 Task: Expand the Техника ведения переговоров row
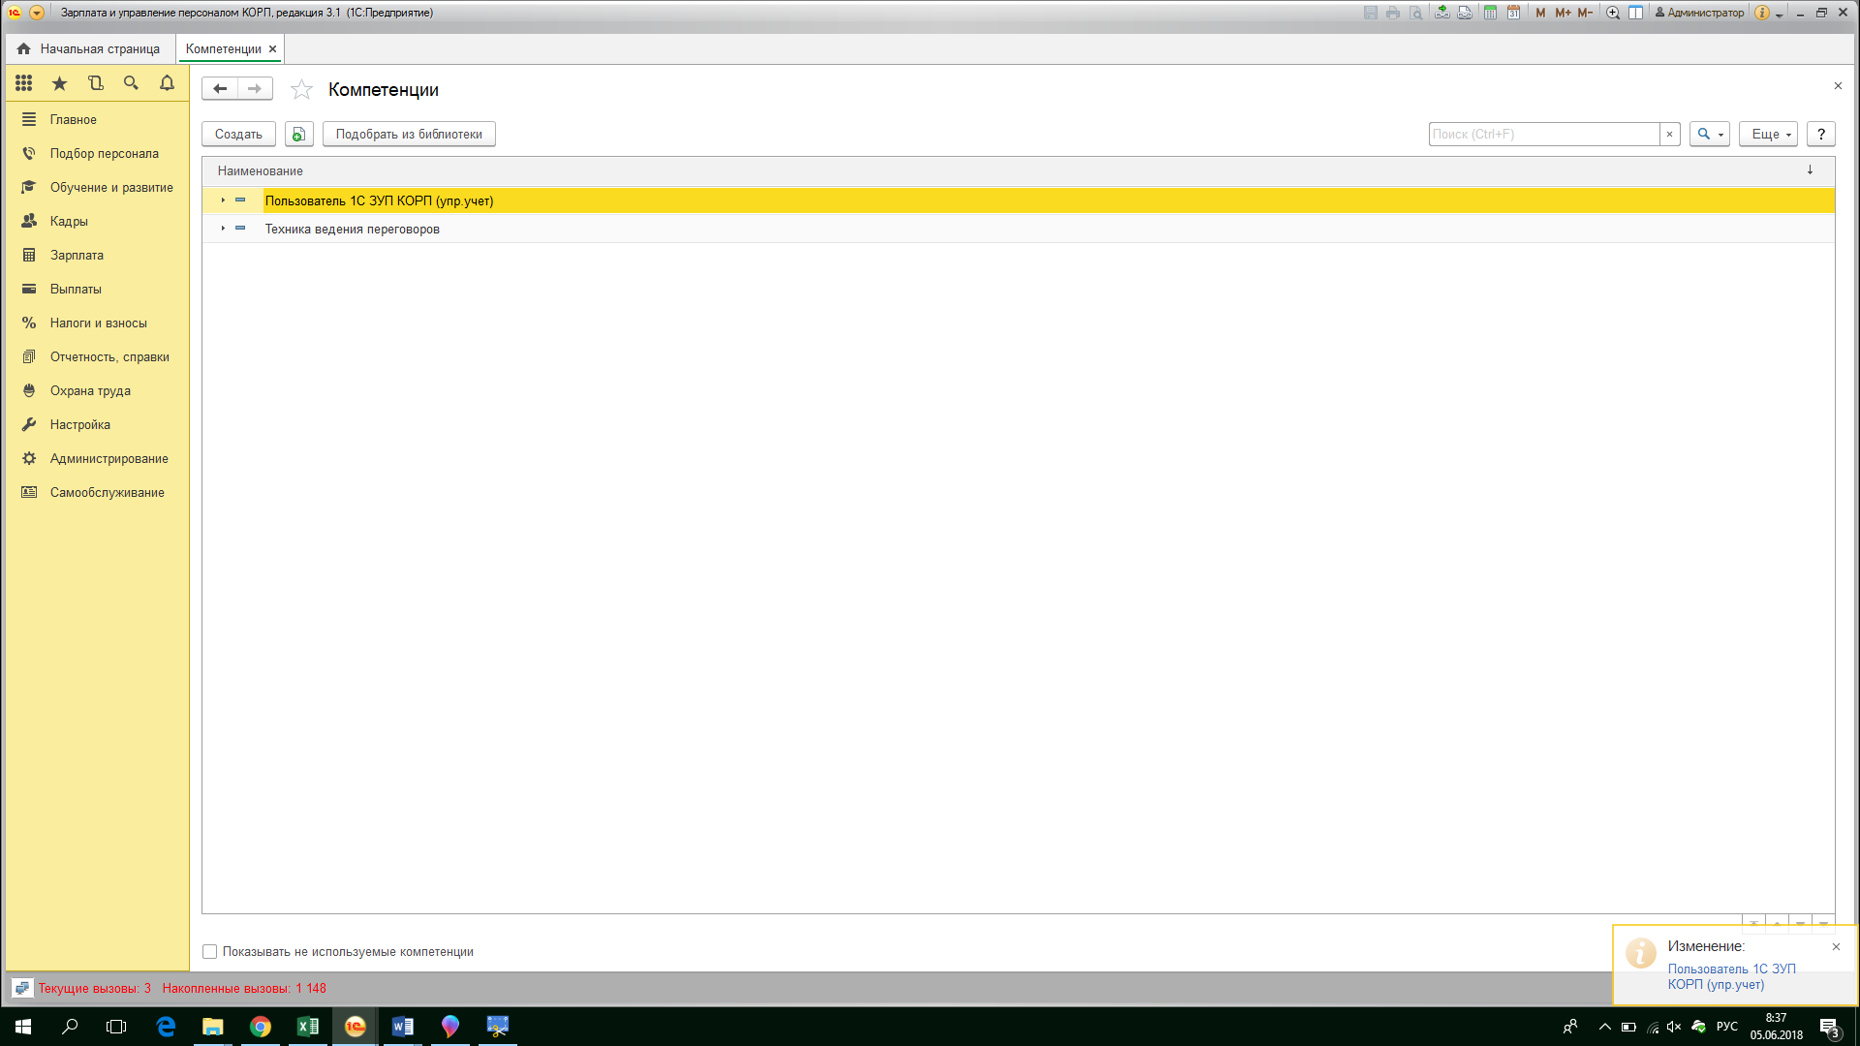click(x=223, y=229)
